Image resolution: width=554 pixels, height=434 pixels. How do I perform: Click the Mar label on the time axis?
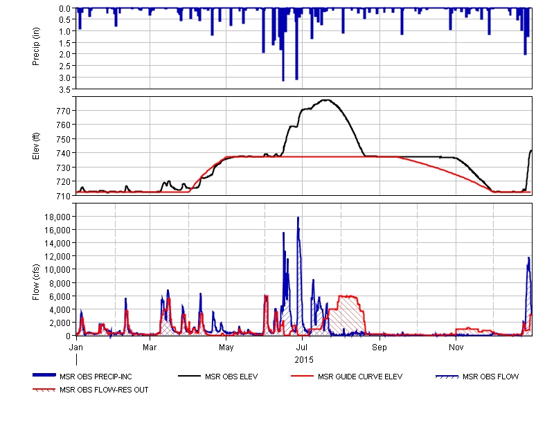coord(150,345)
